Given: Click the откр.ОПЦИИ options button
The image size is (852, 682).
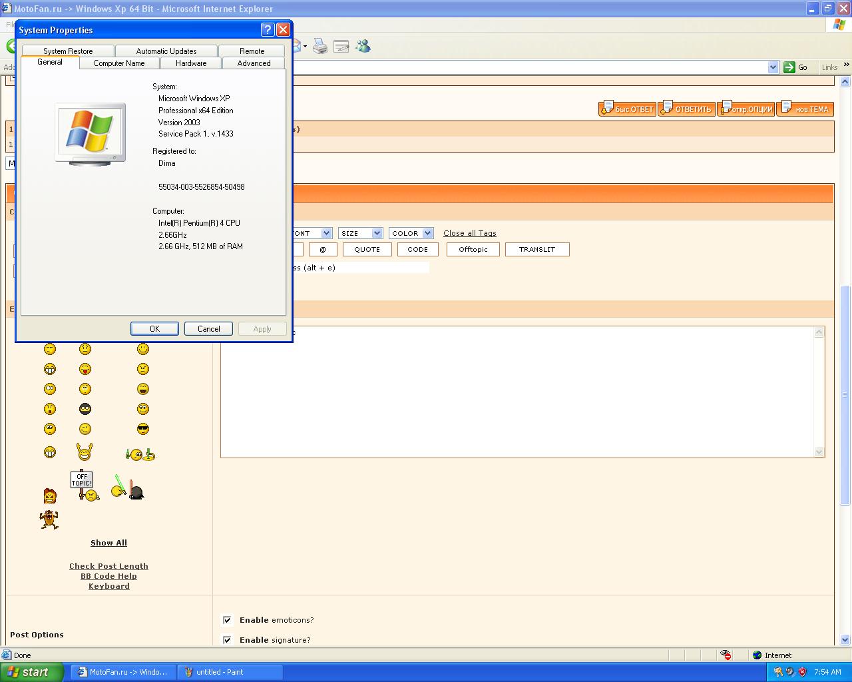Looking at the screenshot, I should click(745, 109).
